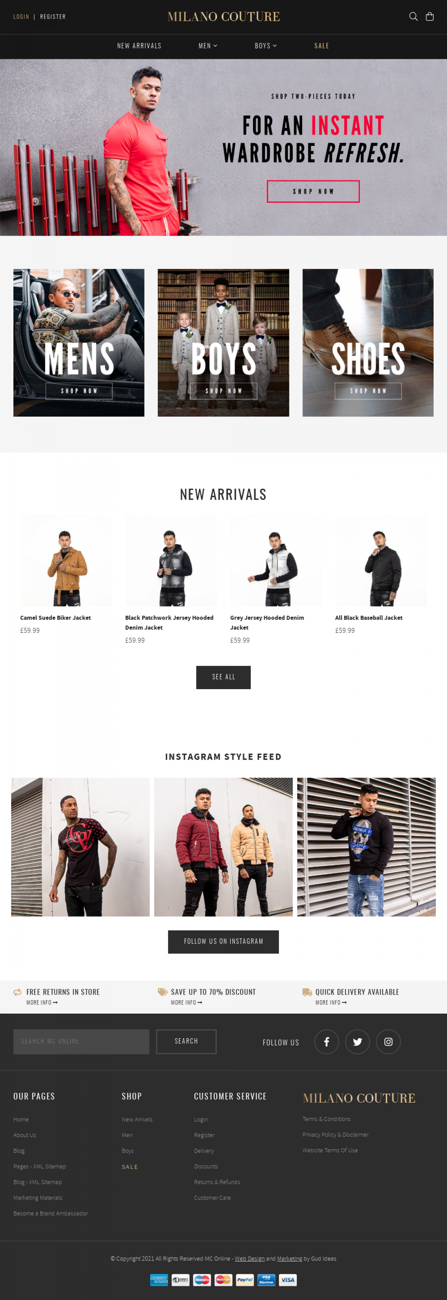Open the Login link in header

21,17
